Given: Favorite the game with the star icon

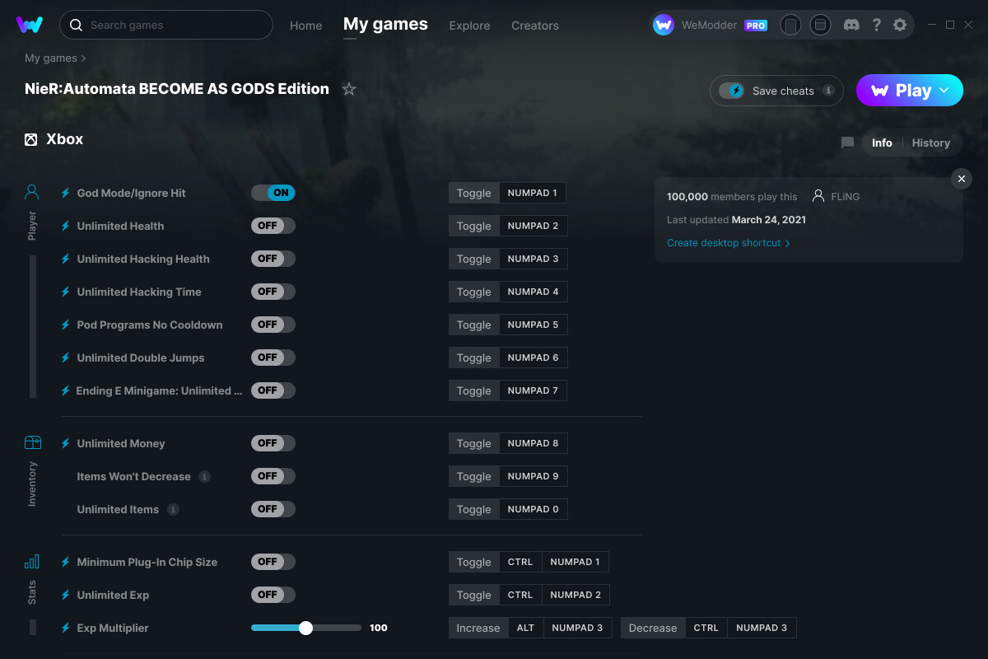Looking at the screenshot, I should [349, 89].
